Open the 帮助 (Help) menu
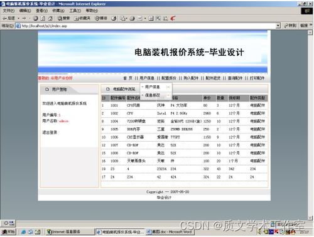 point(92,11)
